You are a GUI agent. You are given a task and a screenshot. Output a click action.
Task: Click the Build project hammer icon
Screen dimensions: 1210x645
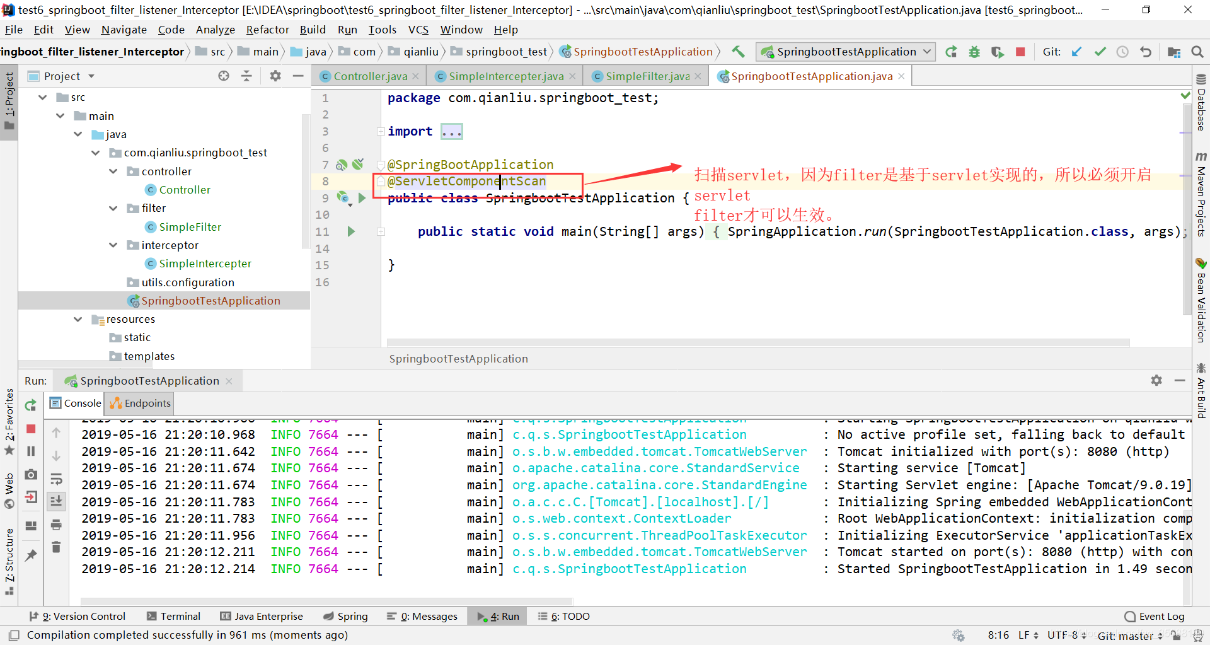[738, 52]
